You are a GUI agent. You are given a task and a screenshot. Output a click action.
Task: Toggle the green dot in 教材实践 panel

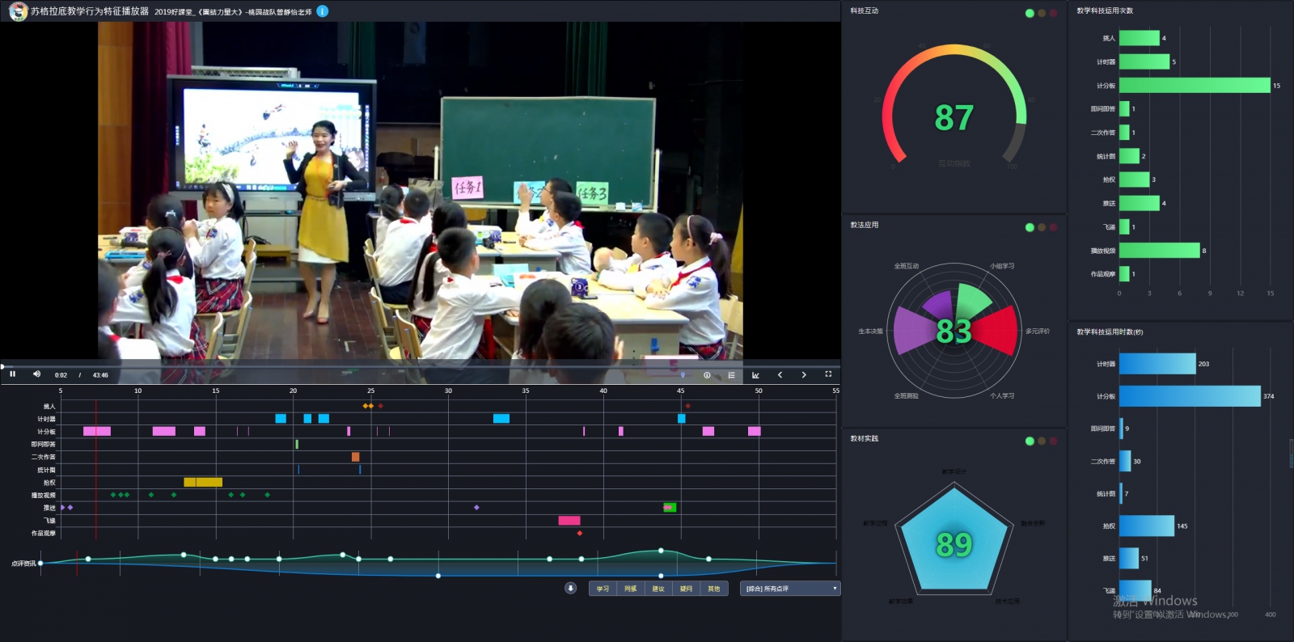(x=1030, y=441)
